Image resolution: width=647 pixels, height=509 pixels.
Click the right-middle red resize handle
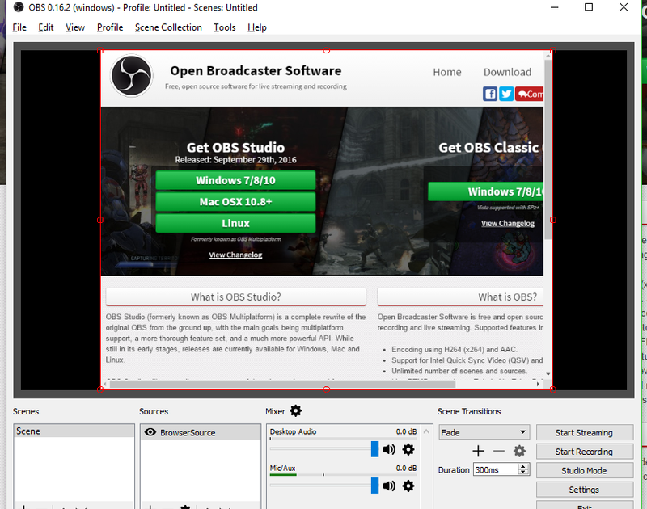pyautogui.click(x=553, y=220)
